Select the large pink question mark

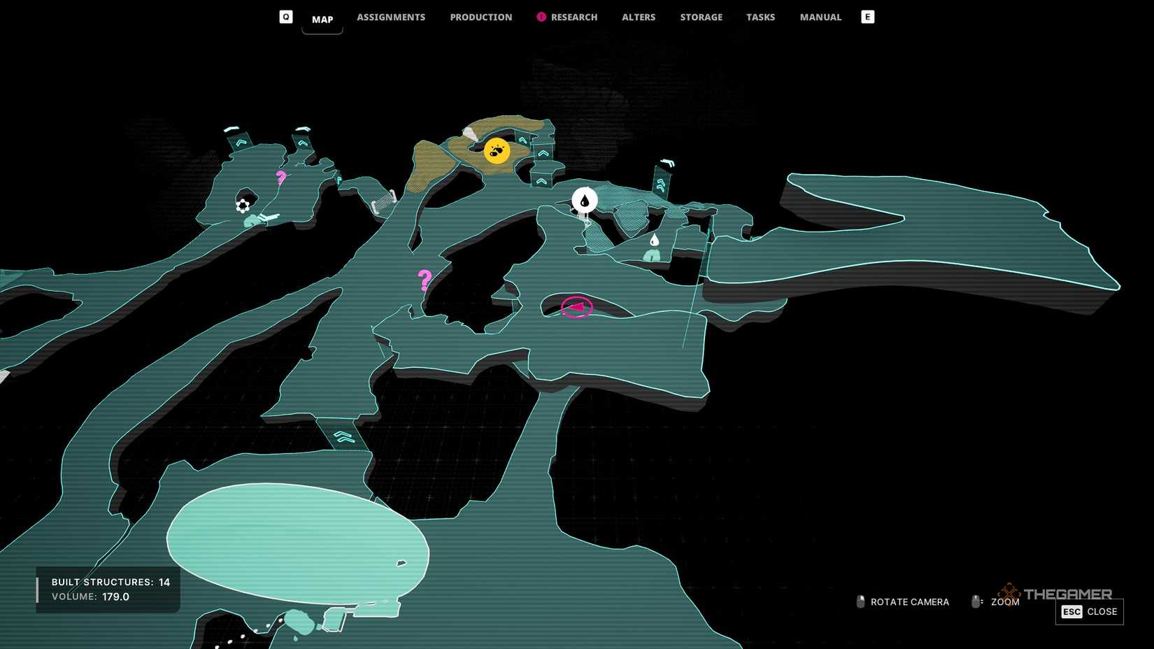(x=425, y=280)
